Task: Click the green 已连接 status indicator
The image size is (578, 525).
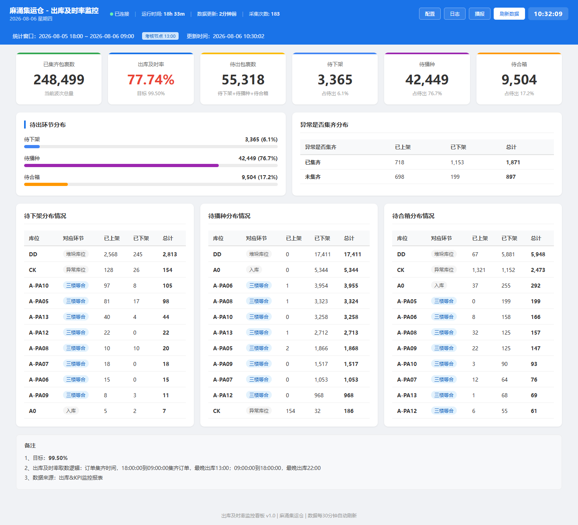Action: 120,14
